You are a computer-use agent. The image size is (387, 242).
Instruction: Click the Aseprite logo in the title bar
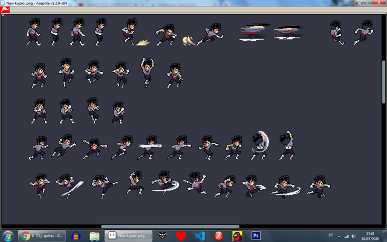(x=2, y=3)
